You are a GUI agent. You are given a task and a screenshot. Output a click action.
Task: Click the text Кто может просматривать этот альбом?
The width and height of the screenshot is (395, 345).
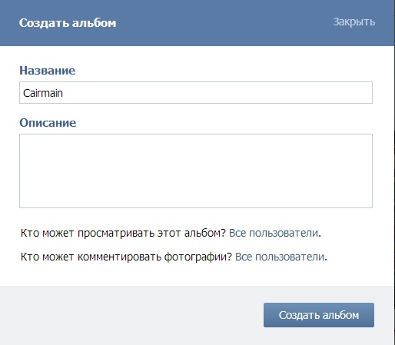(x=123, y=233)
